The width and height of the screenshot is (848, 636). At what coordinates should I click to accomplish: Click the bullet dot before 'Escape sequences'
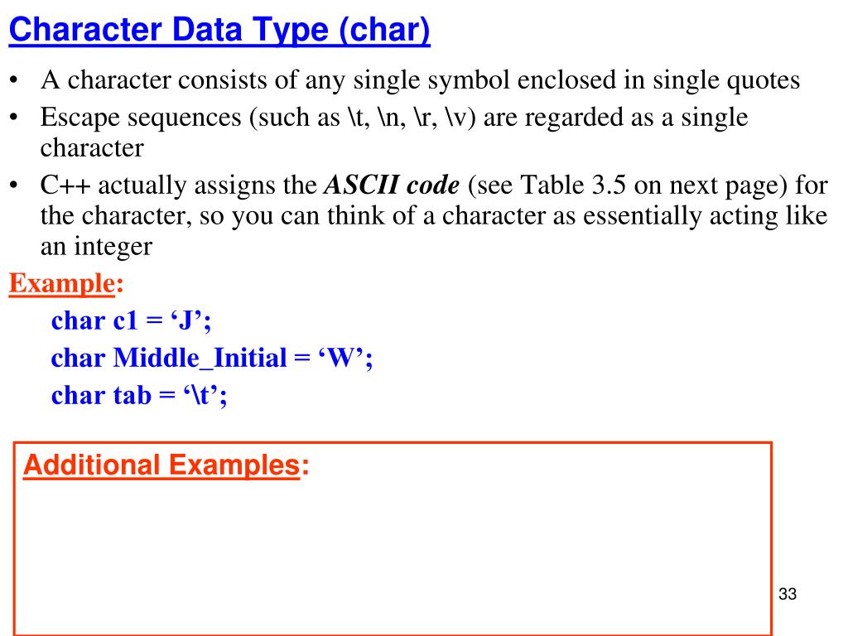click(13, 118)
